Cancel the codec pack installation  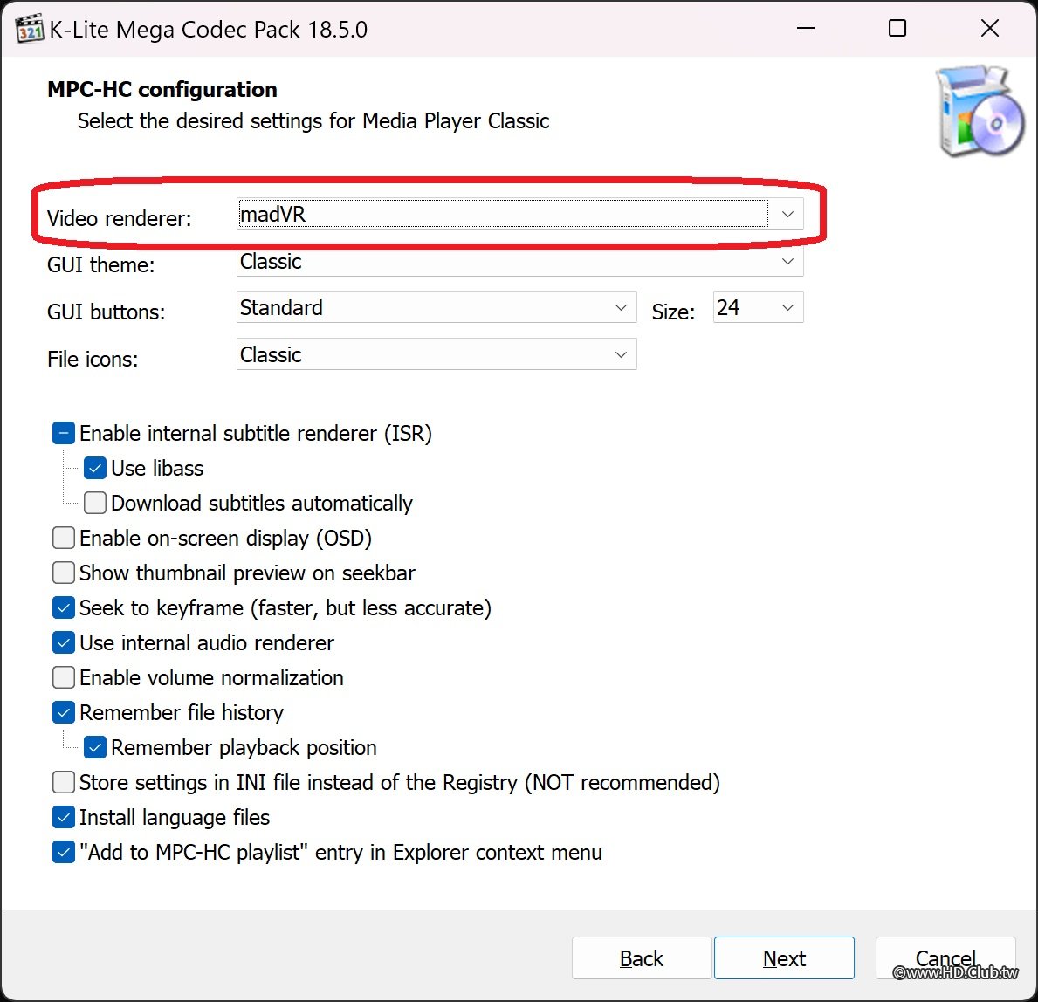[x=946, y=958]
